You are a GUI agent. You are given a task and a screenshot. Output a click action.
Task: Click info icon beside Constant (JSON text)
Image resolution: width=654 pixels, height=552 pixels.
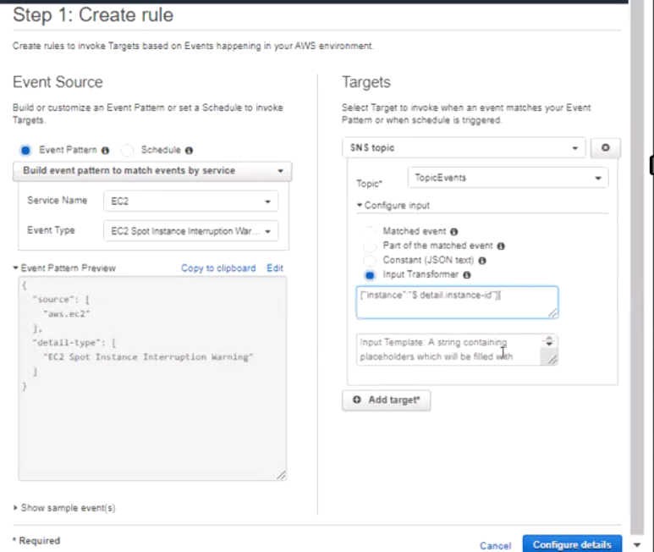(482, 261)
